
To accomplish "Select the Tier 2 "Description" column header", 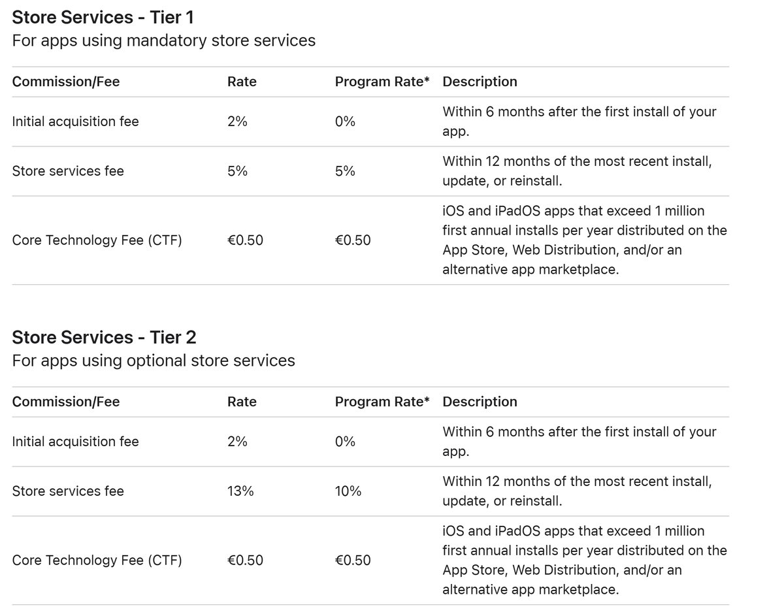I will click(480, 402).
